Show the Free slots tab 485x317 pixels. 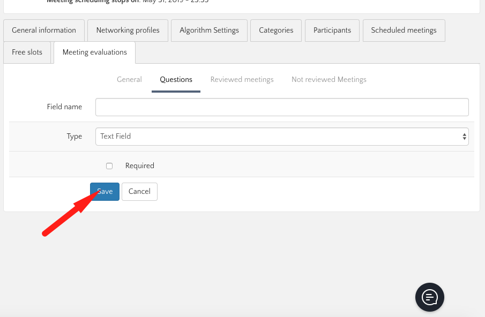[27, 52]
